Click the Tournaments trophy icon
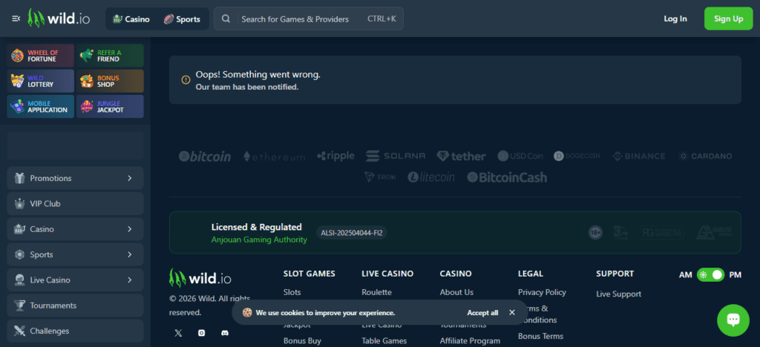The height and width of the screenshot is (347, 760). [x=20, y=305]
